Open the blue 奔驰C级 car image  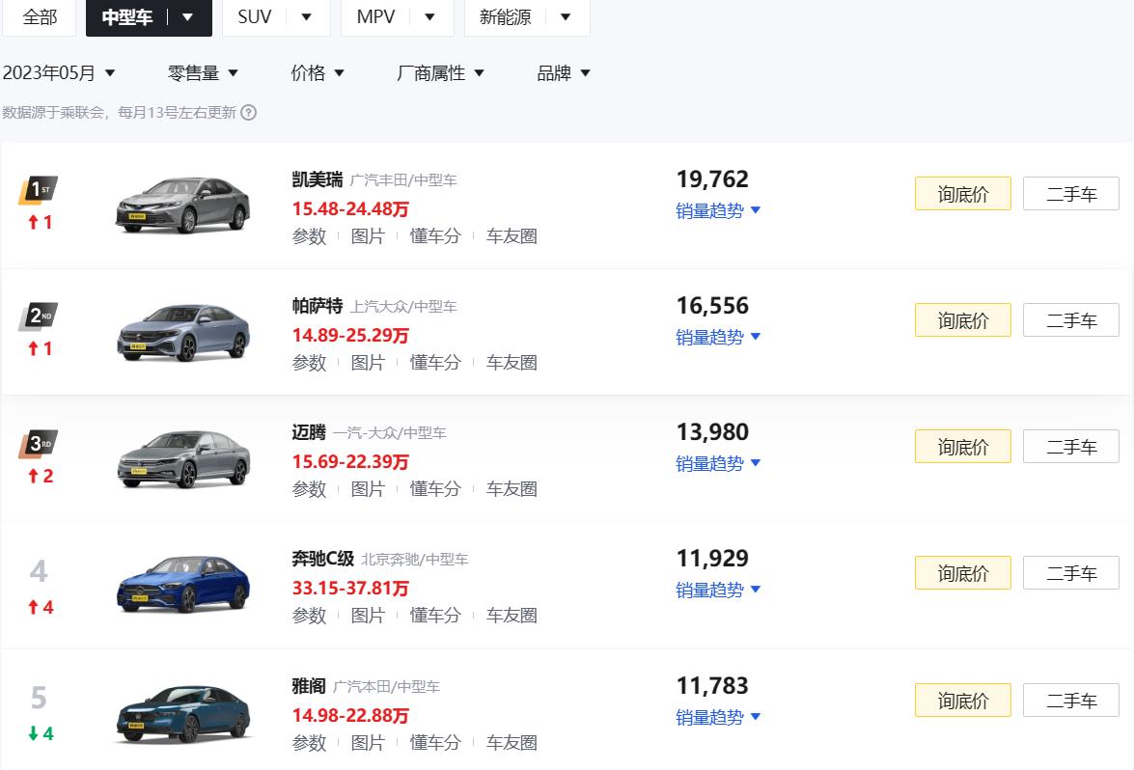pos(182,584)
